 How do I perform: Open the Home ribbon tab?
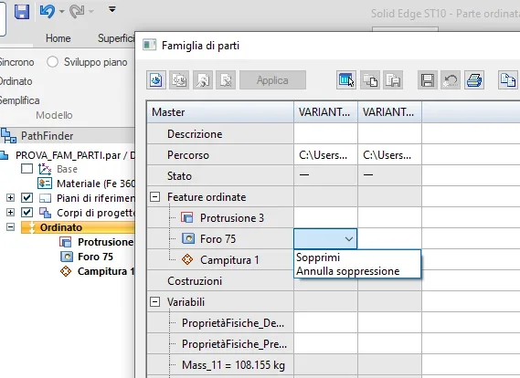(x=58, y=38)
